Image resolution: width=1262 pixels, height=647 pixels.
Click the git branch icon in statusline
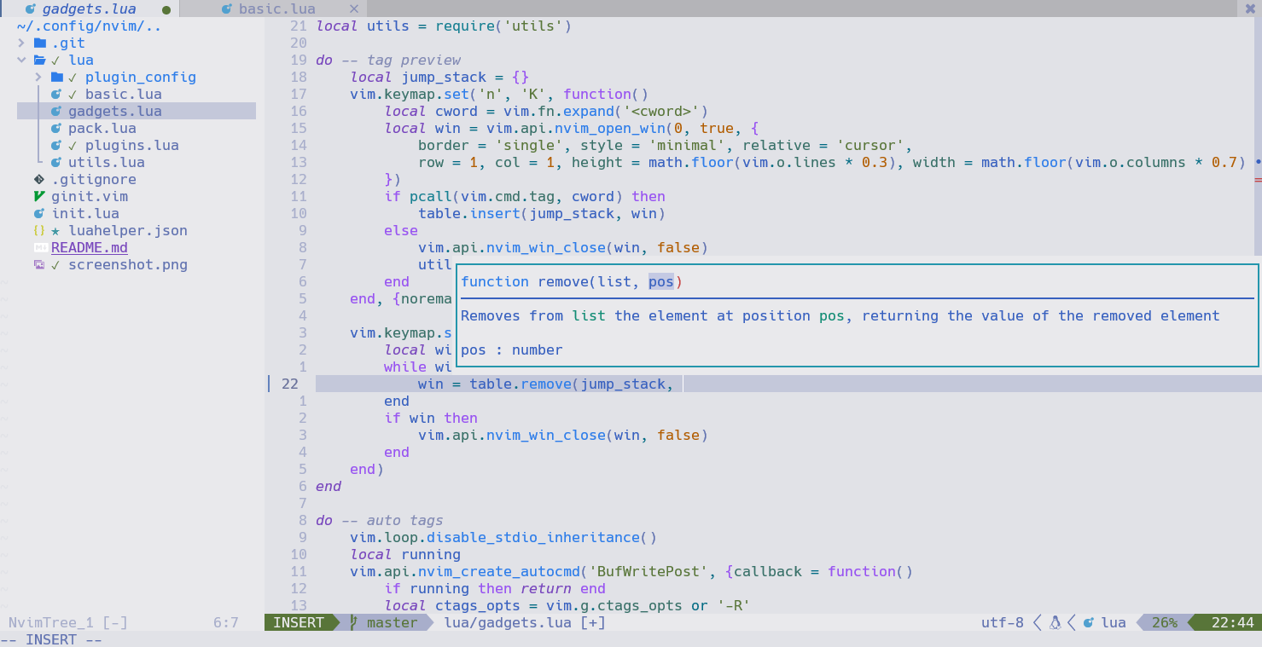(354, 622)
